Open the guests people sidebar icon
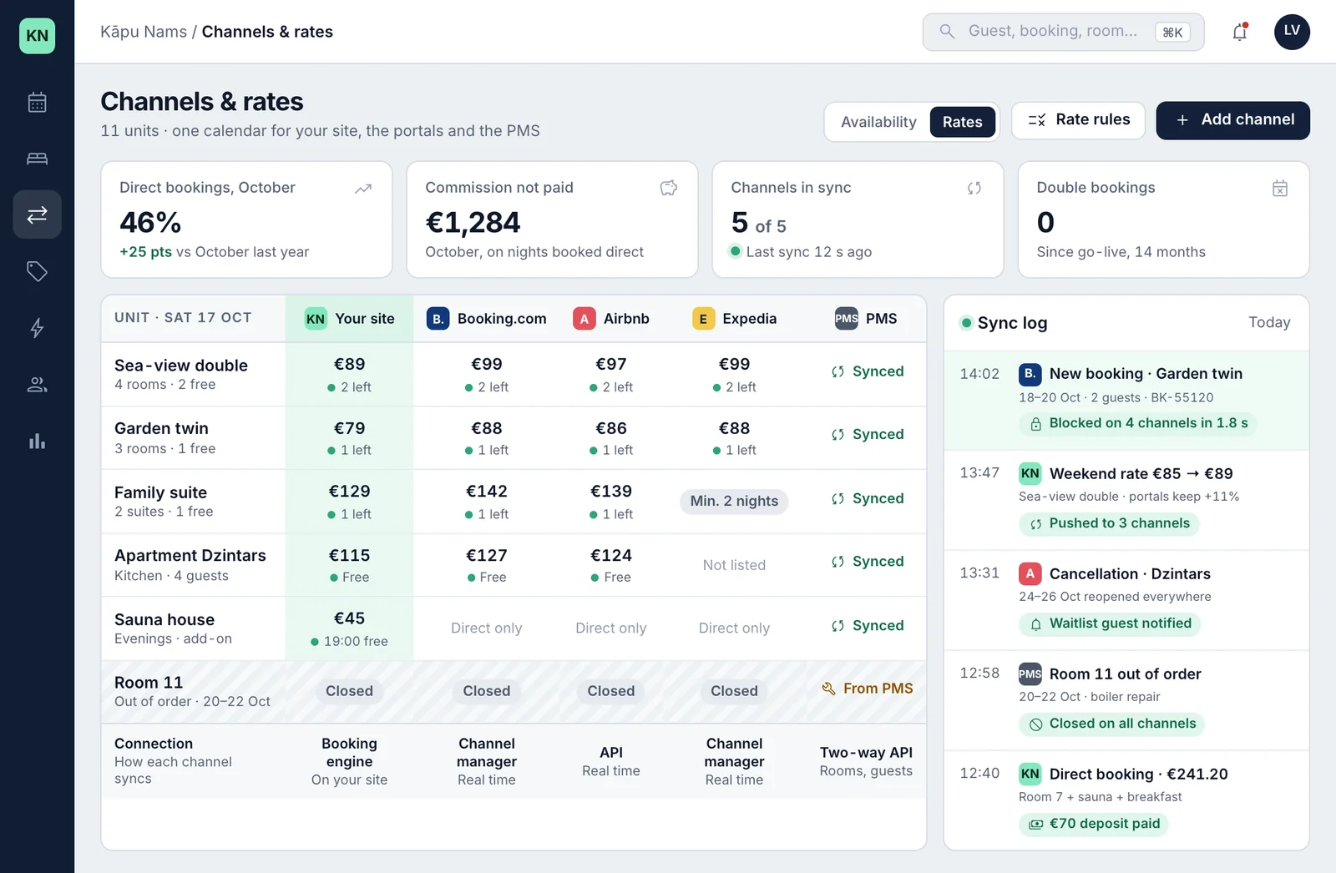This screenshot has width=1336, height=873. point(37,384)
